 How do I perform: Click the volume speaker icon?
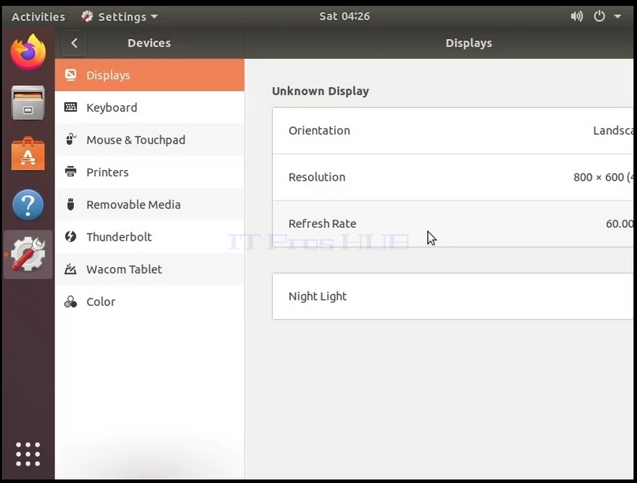[576, 16]
